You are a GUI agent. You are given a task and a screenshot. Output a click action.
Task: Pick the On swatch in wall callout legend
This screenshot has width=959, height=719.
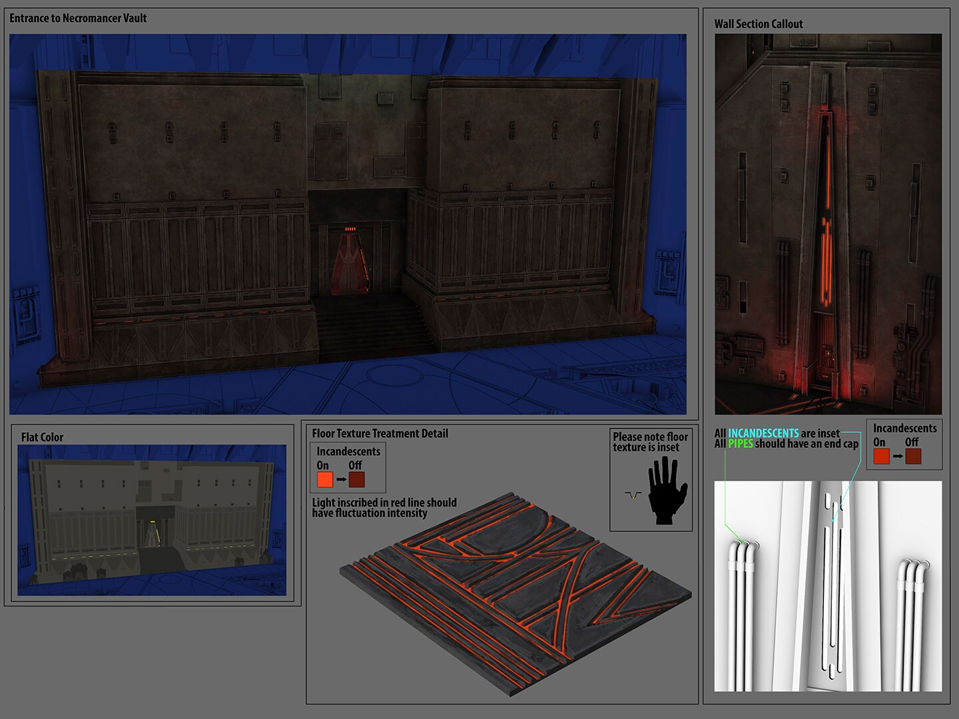tap(881, 456)
